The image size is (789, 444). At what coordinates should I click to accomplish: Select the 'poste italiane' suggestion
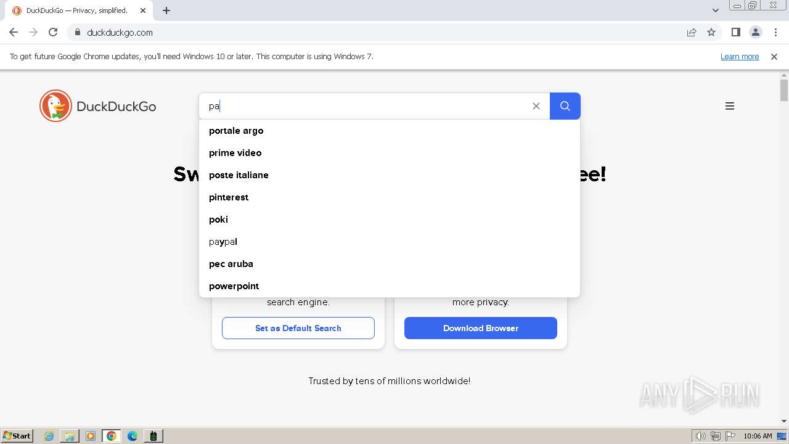tap(390, 175)
